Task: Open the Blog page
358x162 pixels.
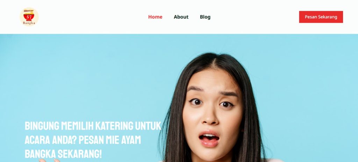Action: (x=205, y=17)
